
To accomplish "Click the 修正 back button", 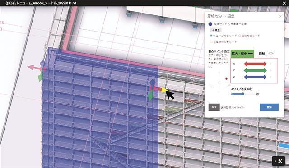I will (216, 30).
